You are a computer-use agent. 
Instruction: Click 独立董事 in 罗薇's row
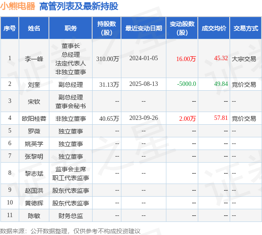pos(71,131)
